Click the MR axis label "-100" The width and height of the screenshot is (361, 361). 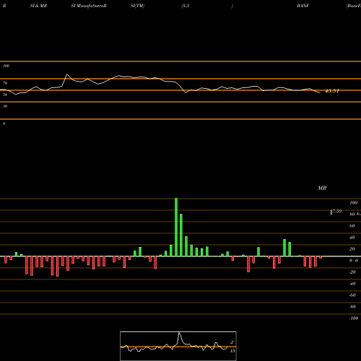pyautogui.click(x=354, y=318)
